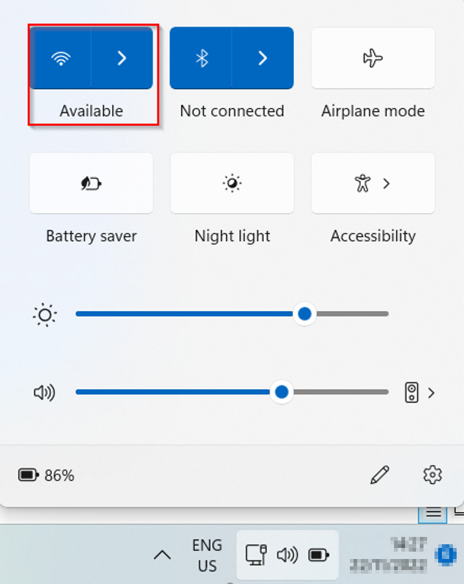
Task: Edit quick settings with pencil icon
Action: [x=379, y=475]
